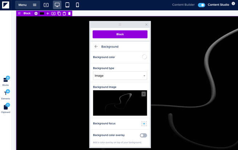This screenshot has width=238, height=150.
Task: Open Elements panel in left sidebar
Action: click(x=6, y=94)
